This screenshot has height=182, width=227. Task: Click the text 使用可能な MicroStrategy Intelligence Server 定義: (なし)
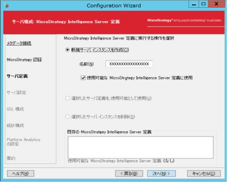(121, 161)
